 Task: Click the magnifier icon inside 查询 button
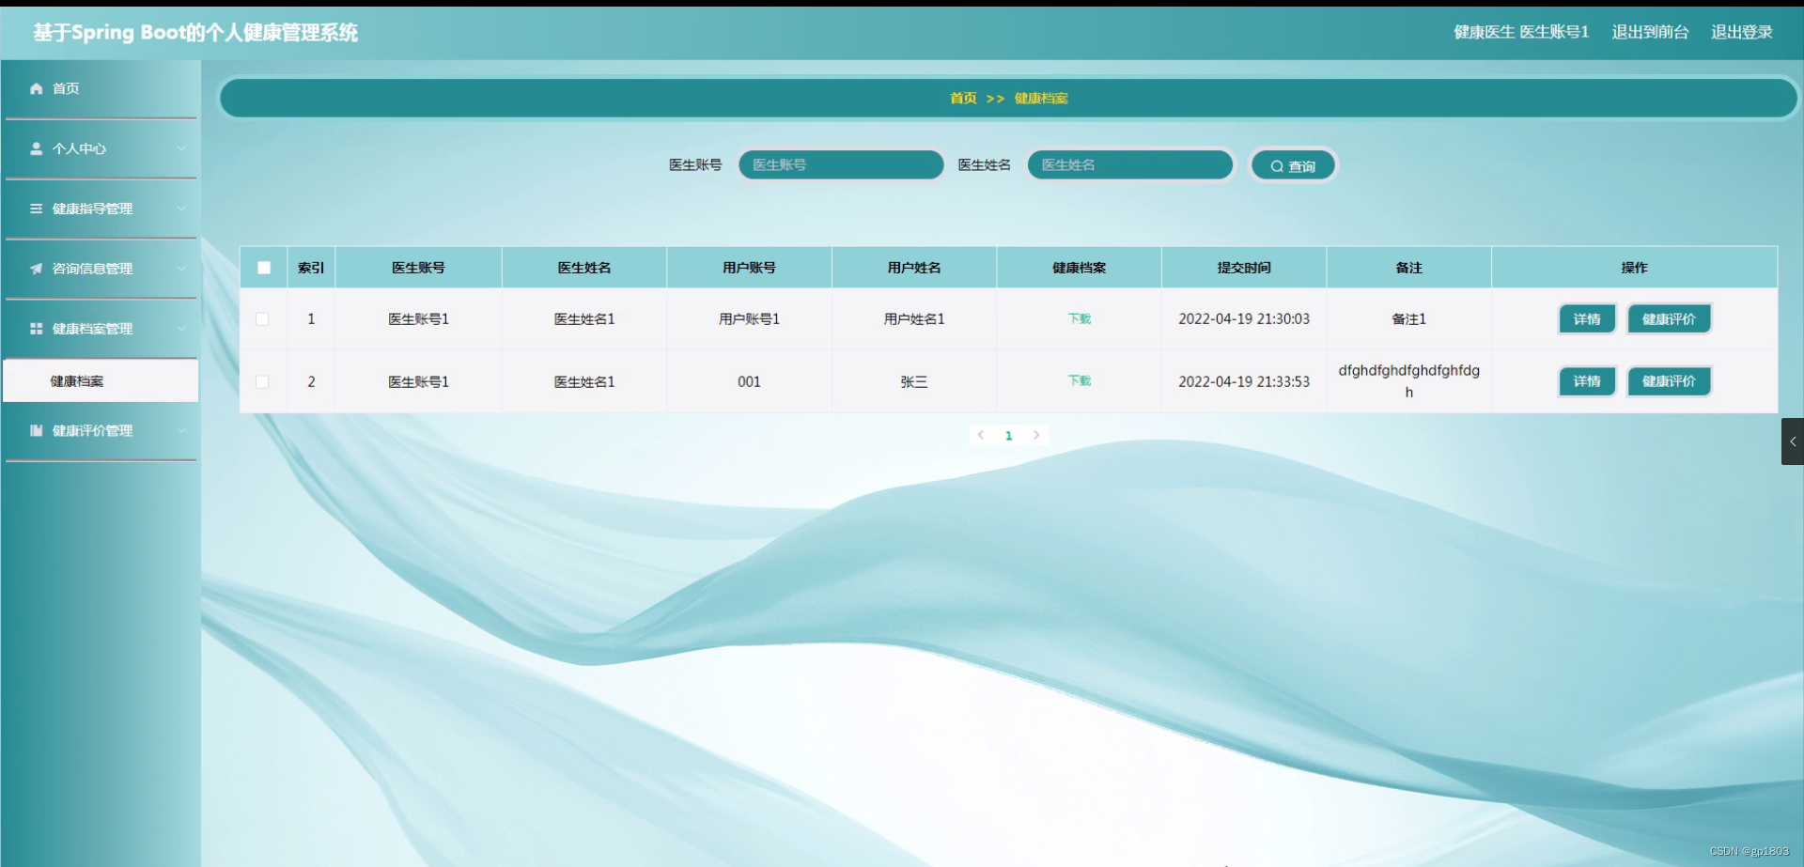pos(1276,165)
